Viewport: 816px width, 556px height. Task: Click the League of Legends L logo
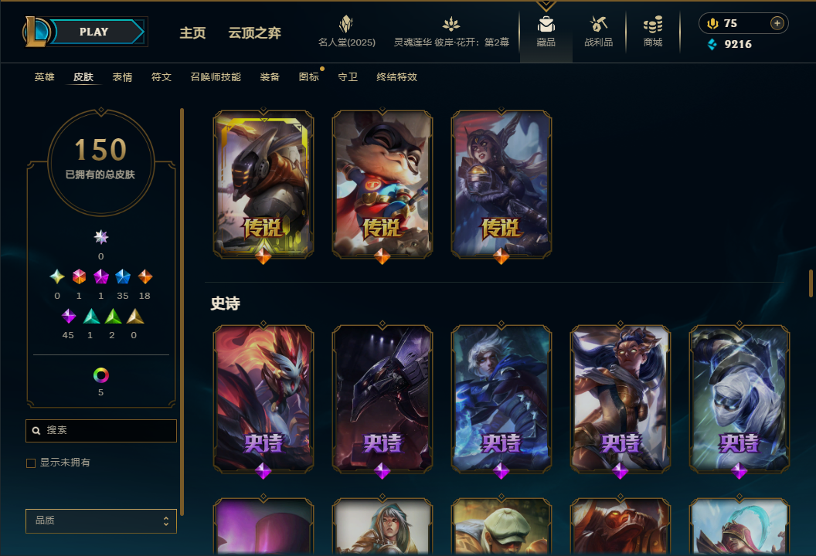pyautogui.click(x=36, y=32)
